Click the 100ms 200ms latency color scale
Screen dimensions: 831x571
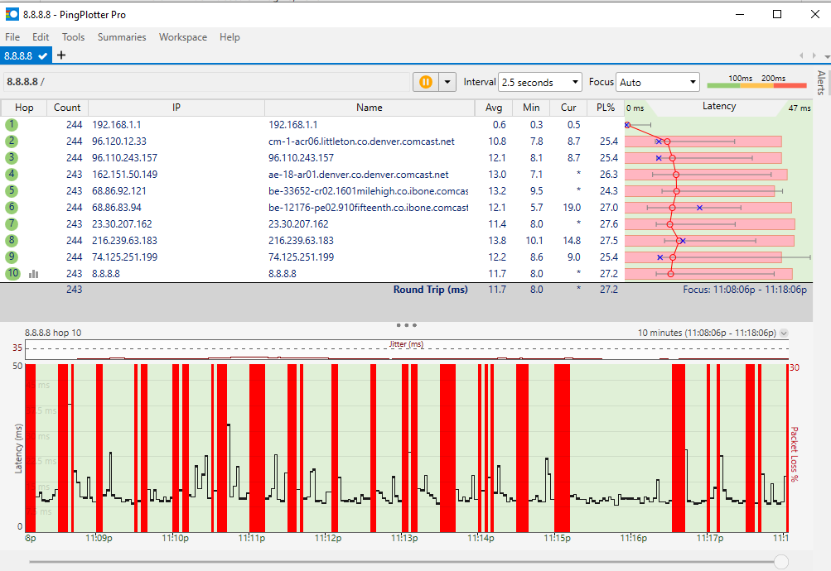tap(756, 81)
